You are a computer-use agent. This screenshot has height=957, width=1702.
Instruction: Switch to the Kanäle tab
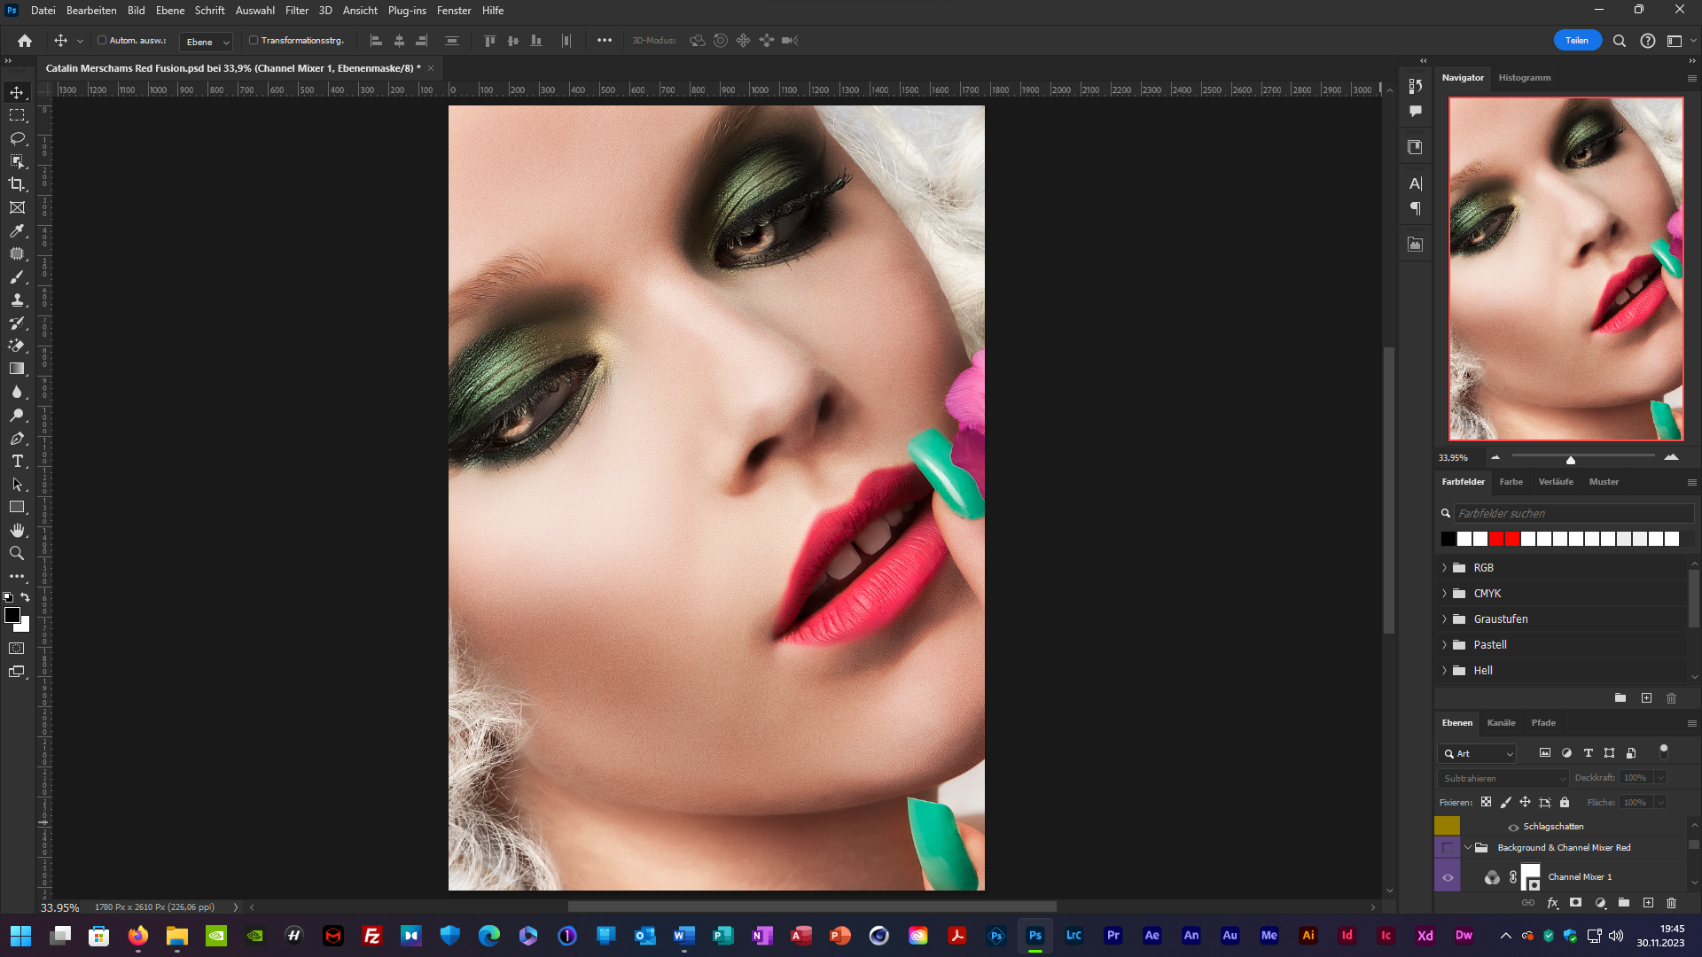pos(1501,723)
